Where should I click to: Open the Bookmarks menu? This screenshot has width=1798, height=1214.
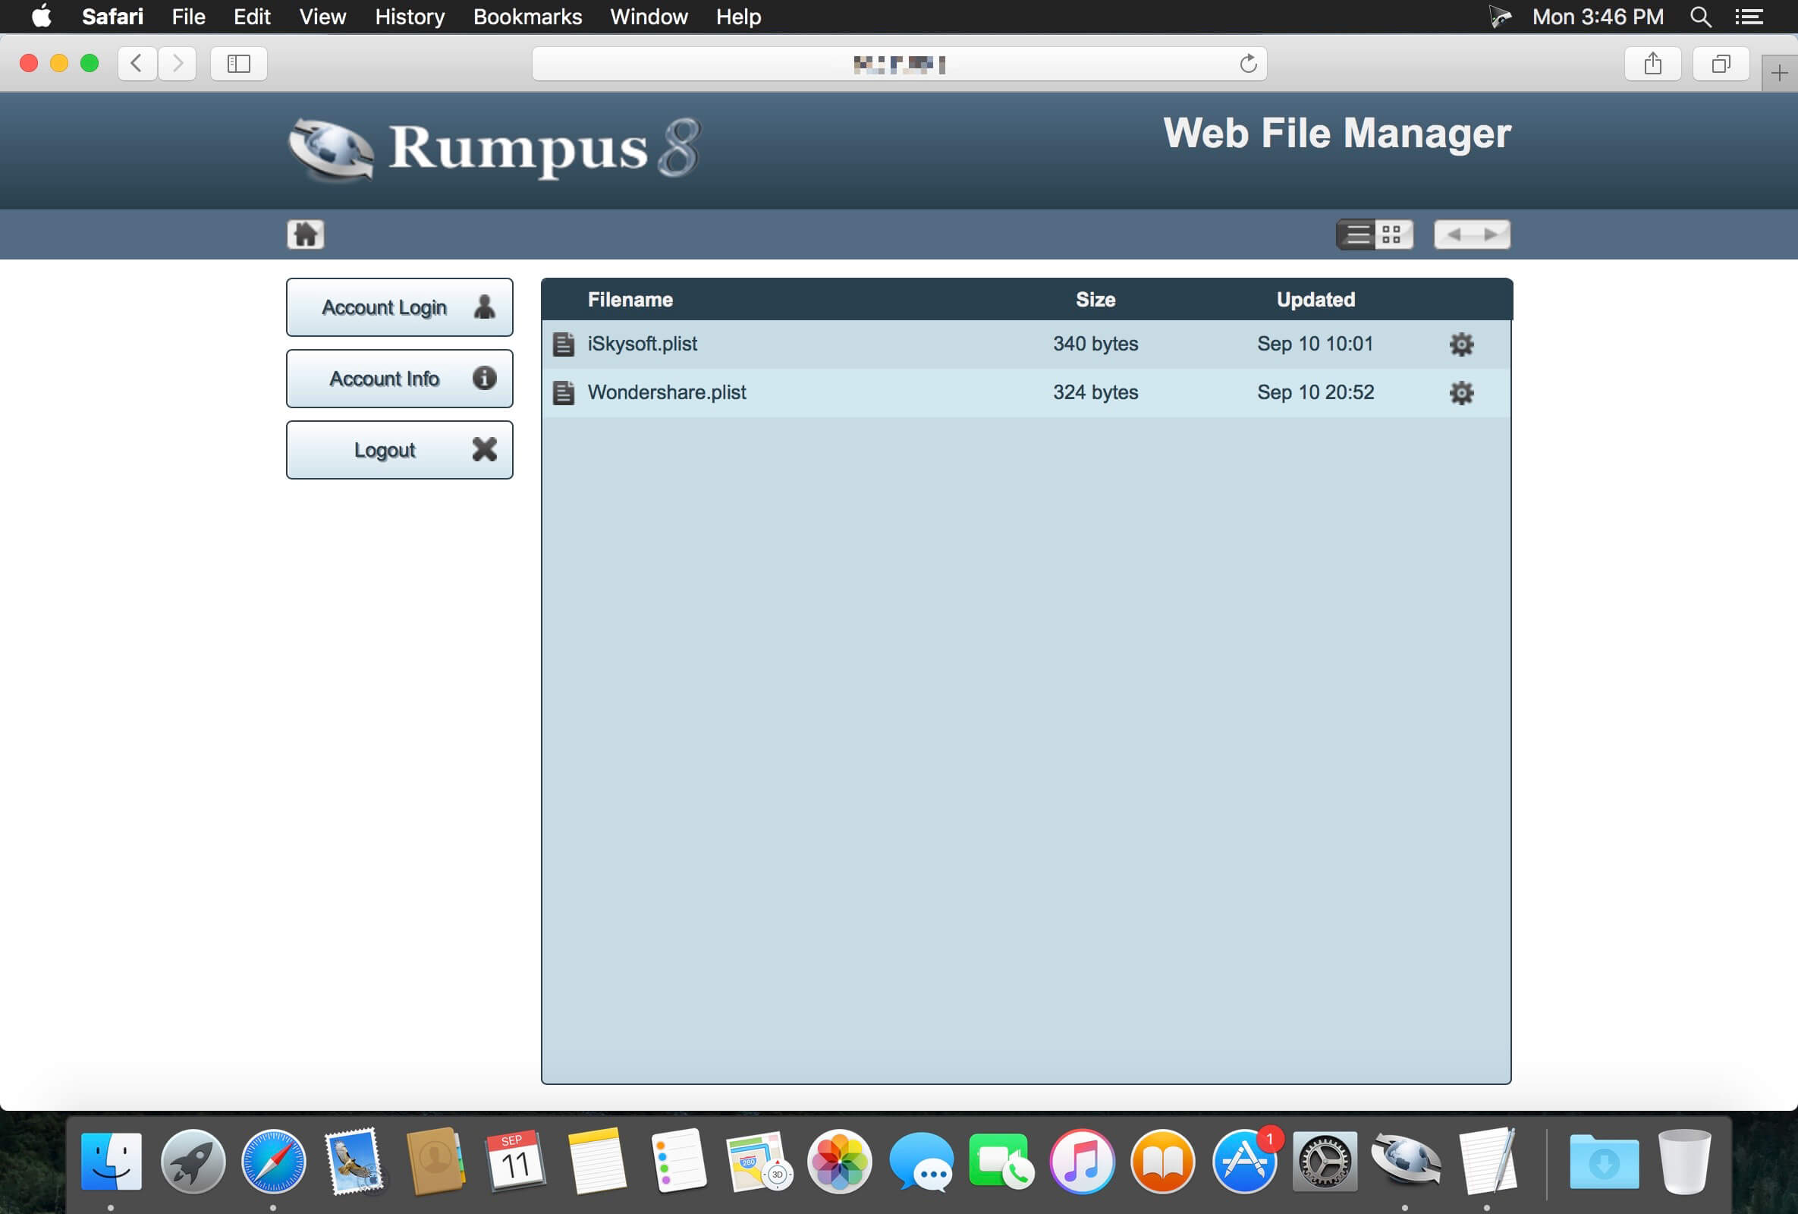pyautogui.click(x=527, y=16)
